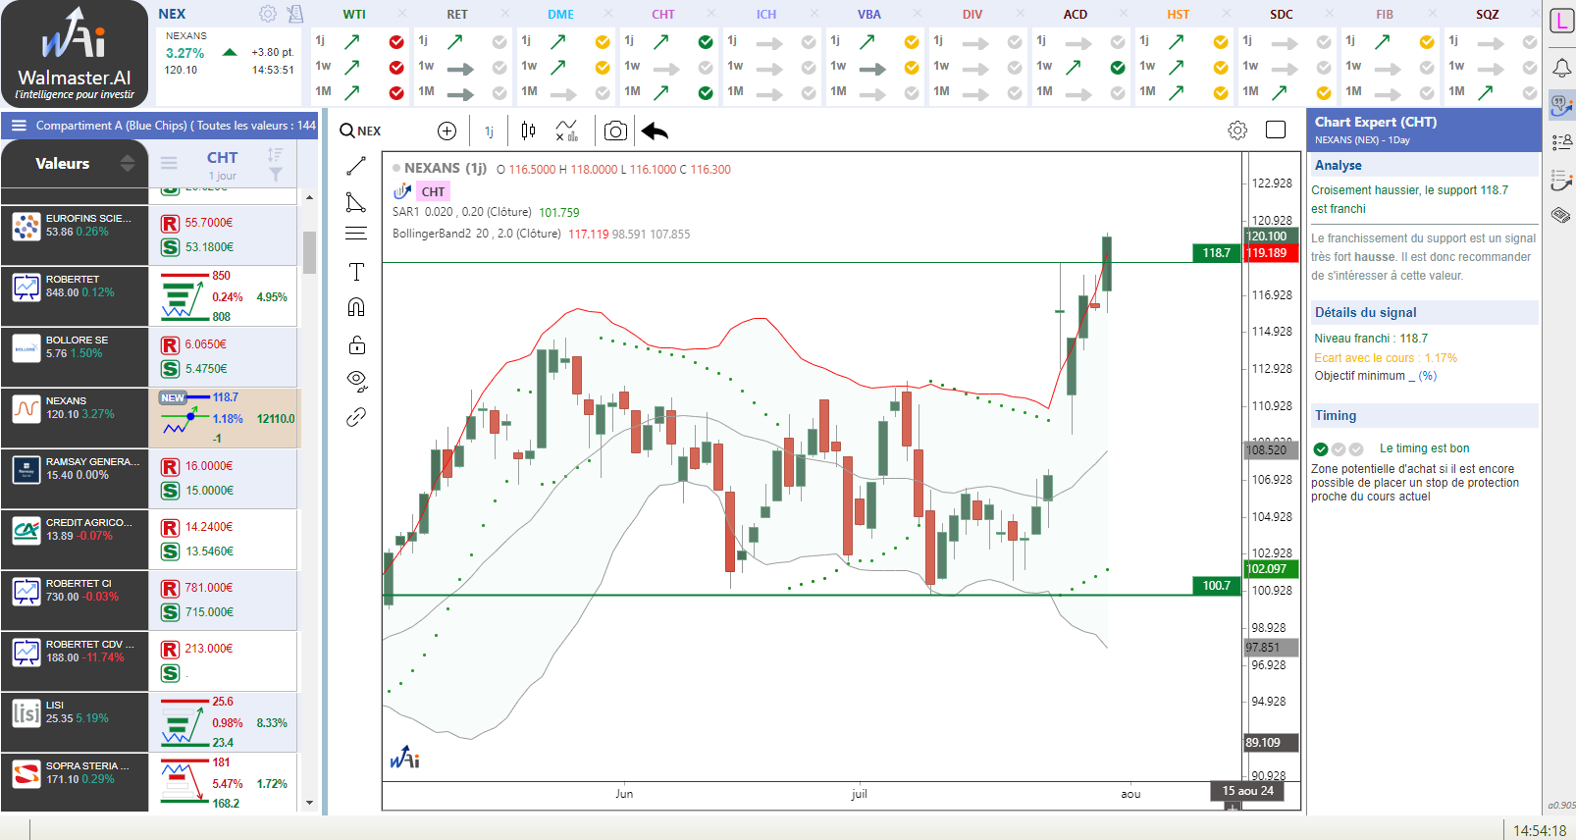The image size is (1576, 840).
Task: Click the CHT badge in chart legend
Action: pos(433,191)
